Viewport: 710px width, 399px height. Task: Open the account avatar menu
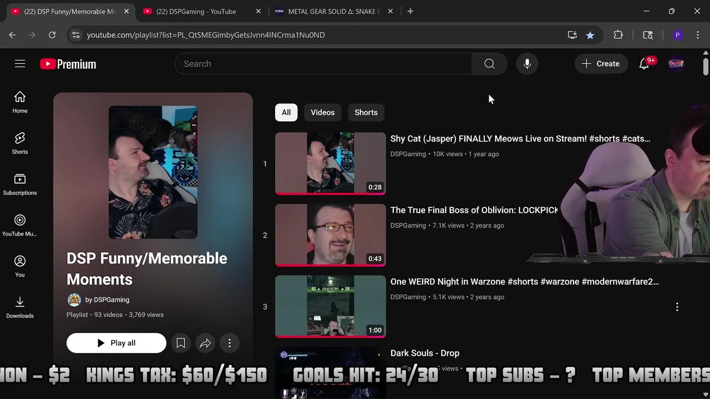pos(676,64)
